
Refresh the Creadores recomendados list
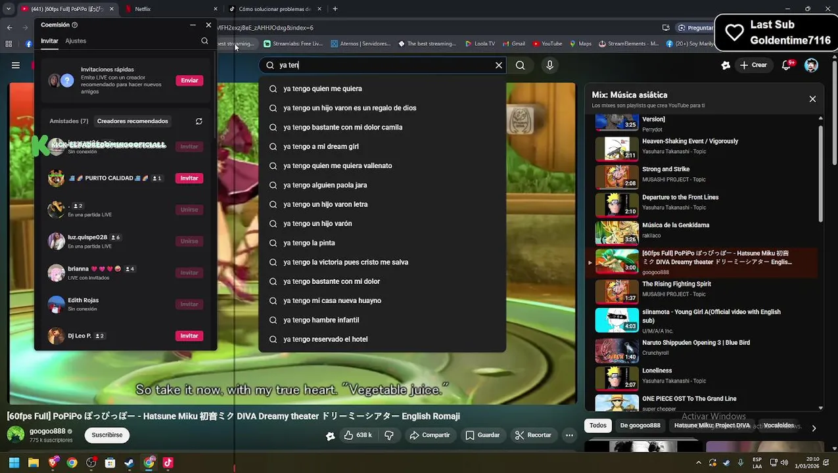(x=199, y=122)
